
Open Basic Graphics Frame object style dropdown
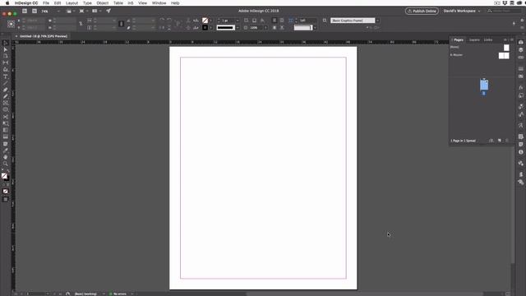(378, 21)
